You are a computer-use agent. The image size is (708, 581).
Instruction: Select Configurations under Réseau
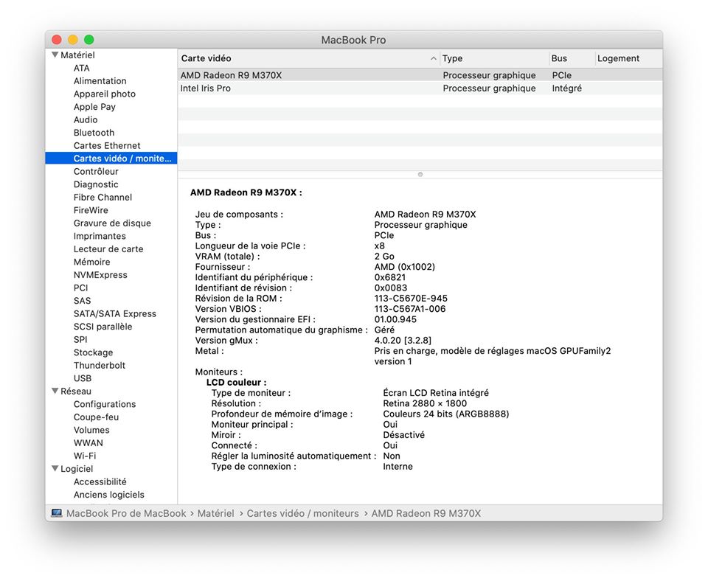click(x=105, y=404)
